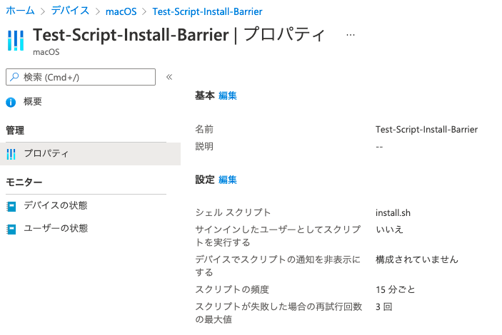The height and width of the screenshot is (335, 502).
Task: Click the プロパティ sidebar icon
Action: point(11,154)
